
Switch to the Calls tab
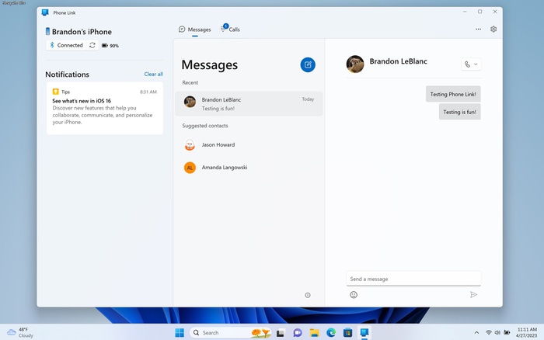coord(230,29)
